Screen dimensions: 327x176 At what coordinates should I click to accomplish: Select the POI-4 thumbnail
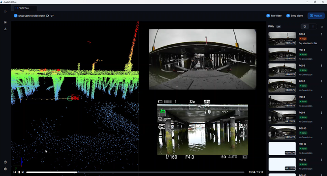[282, 54]
